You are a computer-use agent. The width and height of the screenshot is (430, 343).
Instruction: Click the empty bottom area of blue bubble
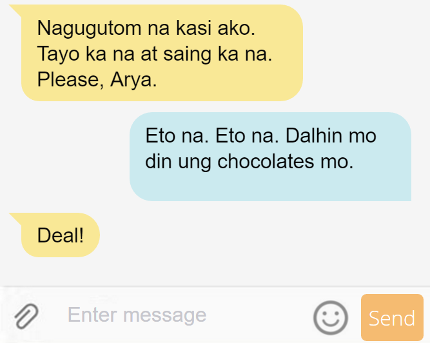click(270, 186)
